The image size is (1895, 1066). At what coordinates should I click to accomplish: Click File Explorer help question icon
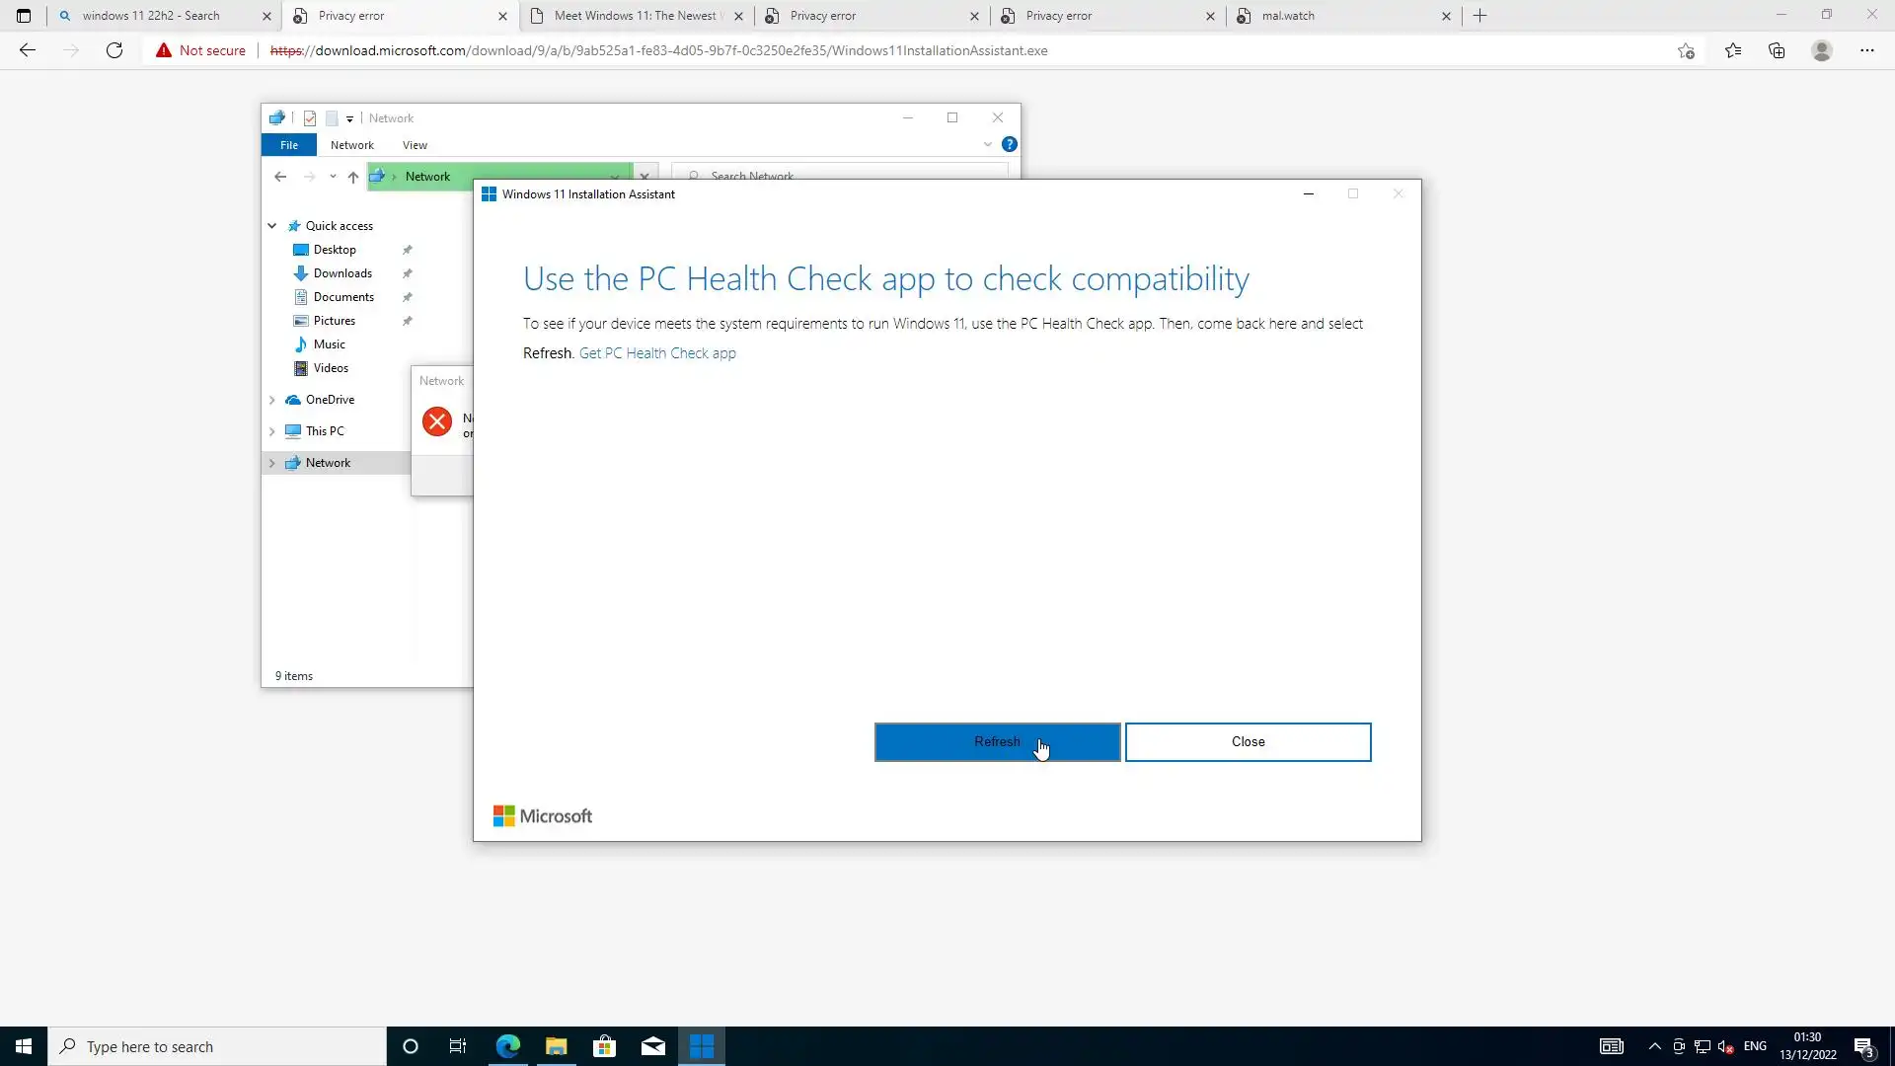pyautogui.click(x=1009, y=144)
